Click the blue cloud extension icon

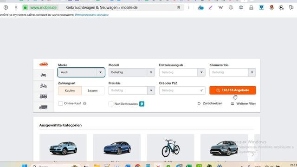(201, 7)
